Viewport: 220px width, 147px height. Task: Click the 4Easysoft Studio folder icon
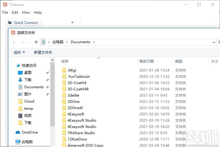(x=64, y=120)
